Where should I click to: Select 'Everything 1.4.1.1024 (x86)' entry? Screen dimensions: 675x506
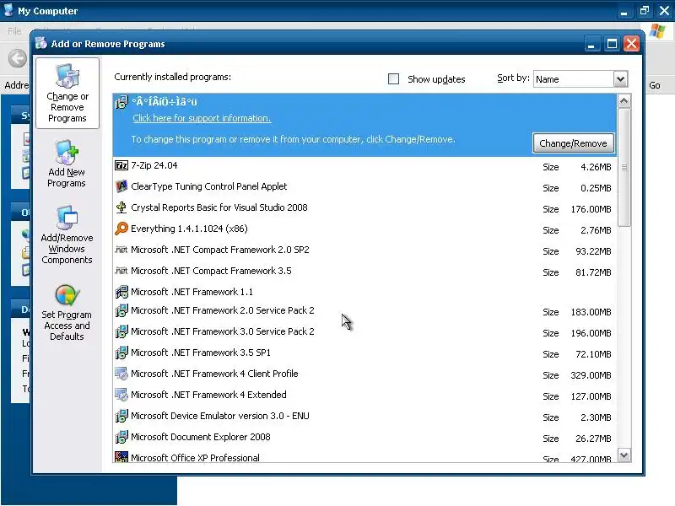click(x=189, y=229)
